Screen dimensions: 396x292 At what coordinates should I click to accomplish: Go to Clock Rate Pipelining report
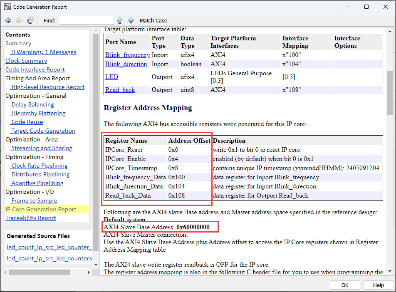[x=40, y=166]
